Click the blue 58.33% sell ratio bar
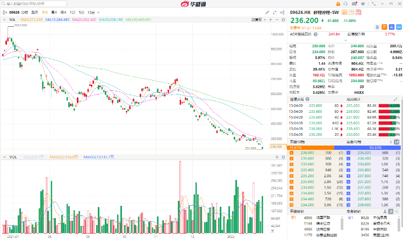 point(368,148)
